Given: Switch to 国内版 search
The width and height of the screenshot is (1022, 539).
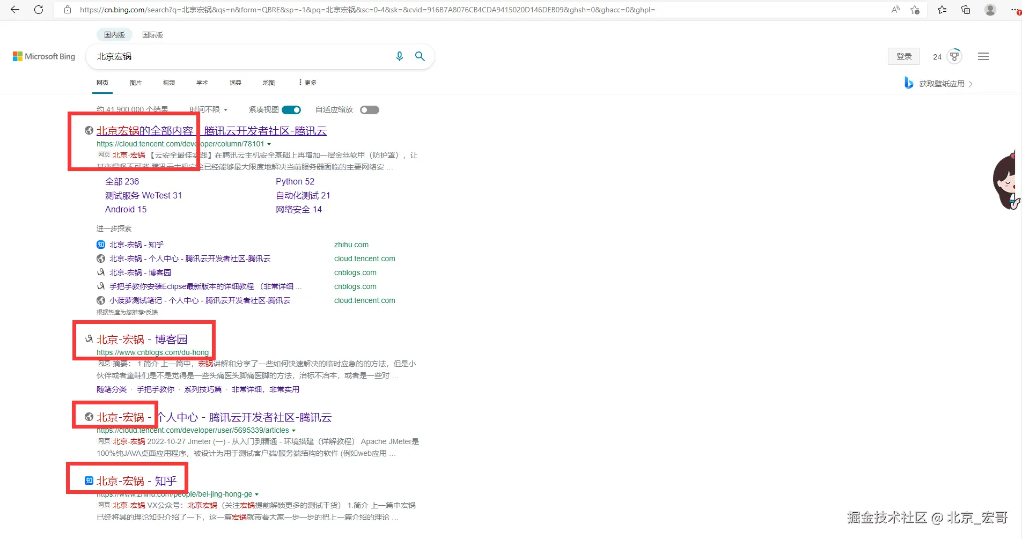Looking at the screenshot, I should (x=114, y=35).
